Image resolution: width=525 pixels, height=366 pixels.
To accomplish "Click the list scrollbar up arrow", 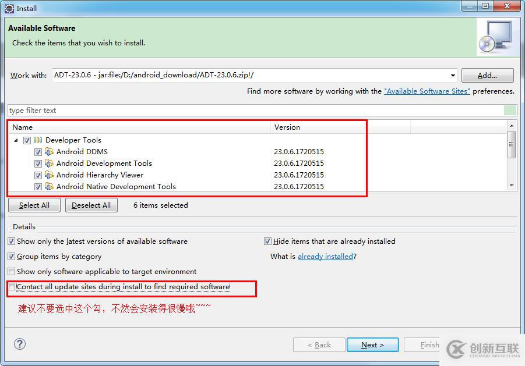I will 512,126.
